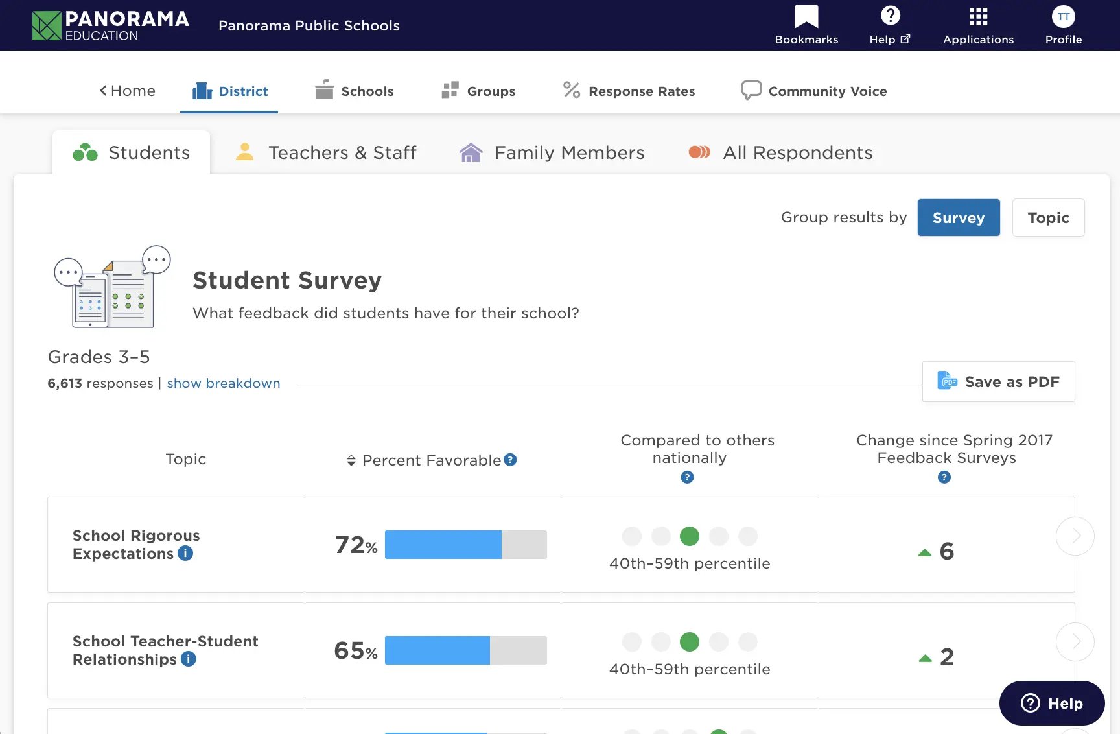Sort by Percent Favorable column arrows

coord(351,460)
